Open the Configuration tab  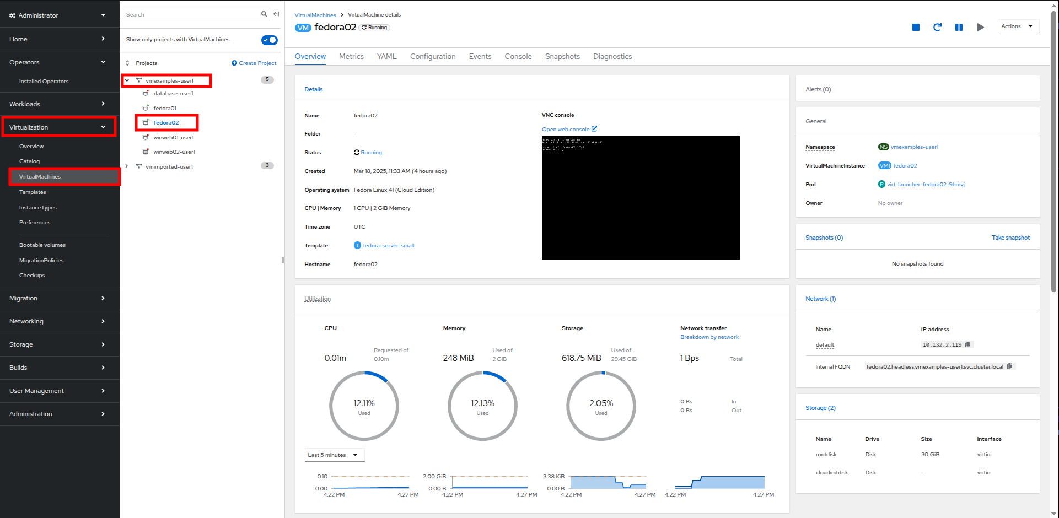pyautogui.click(x=432, y=56)
